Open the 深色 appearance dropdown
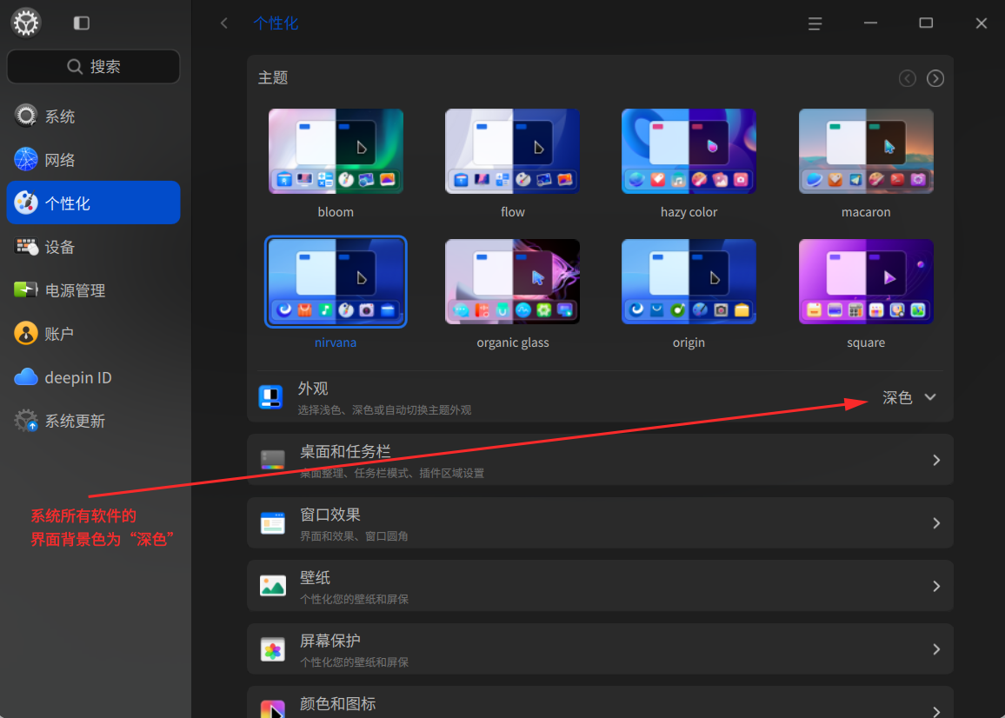The image size is (1005, 718). tap(909, 397)
